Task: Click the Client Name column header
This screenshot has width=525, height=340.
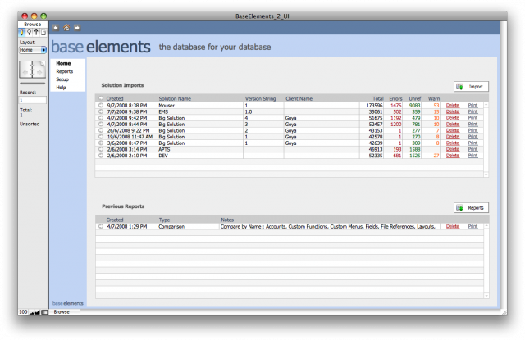Action: pyautogui.click(x=299, y=98)
